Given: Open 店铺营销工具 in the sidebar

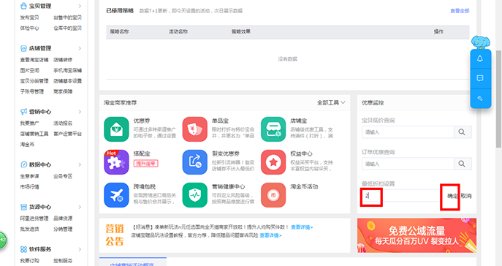Looking at the screenshot, I should [x=34, y=134].
